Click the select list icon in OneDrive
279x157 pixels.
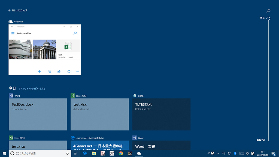pyautogui.click(x=49, y=72)
